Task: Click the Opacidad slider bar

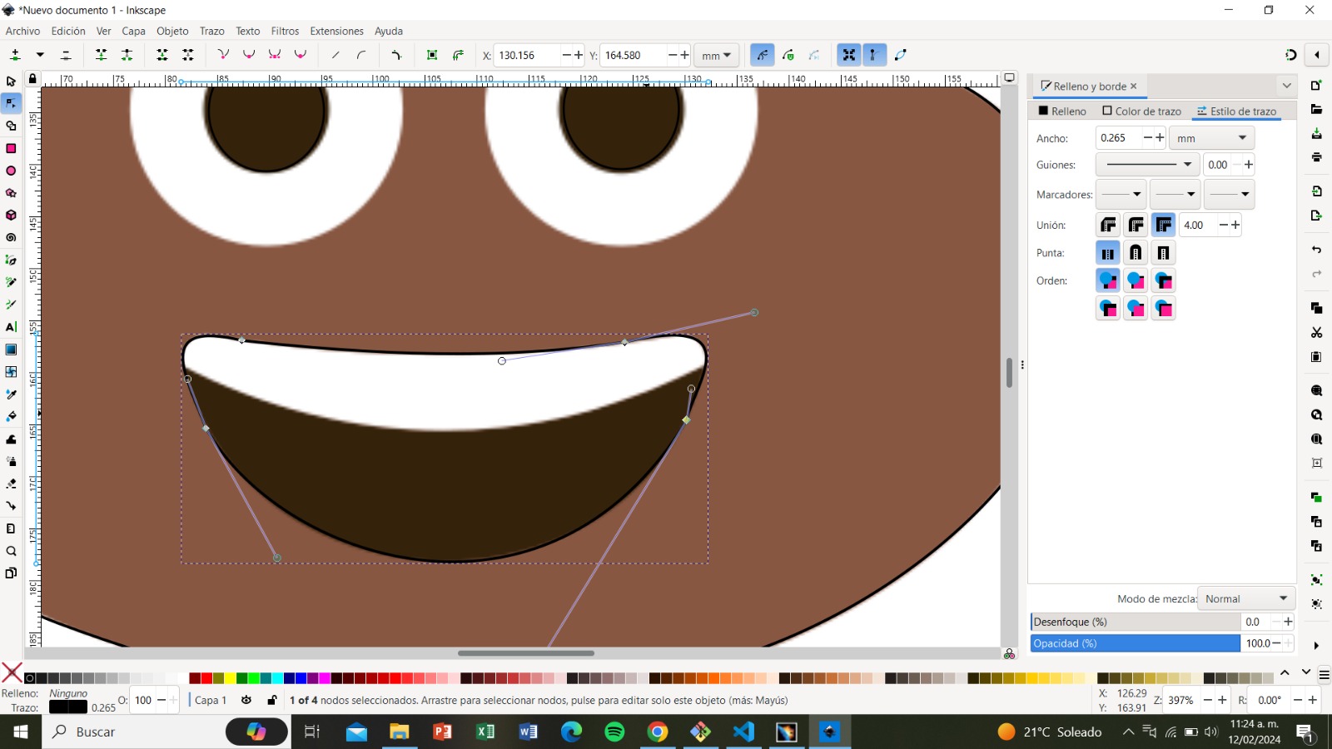Action: [1136, 643]
